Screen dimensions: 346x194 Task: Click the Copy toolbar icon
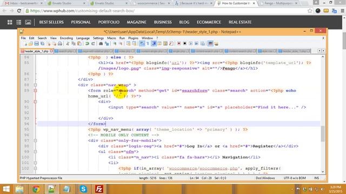click(74, 44)
